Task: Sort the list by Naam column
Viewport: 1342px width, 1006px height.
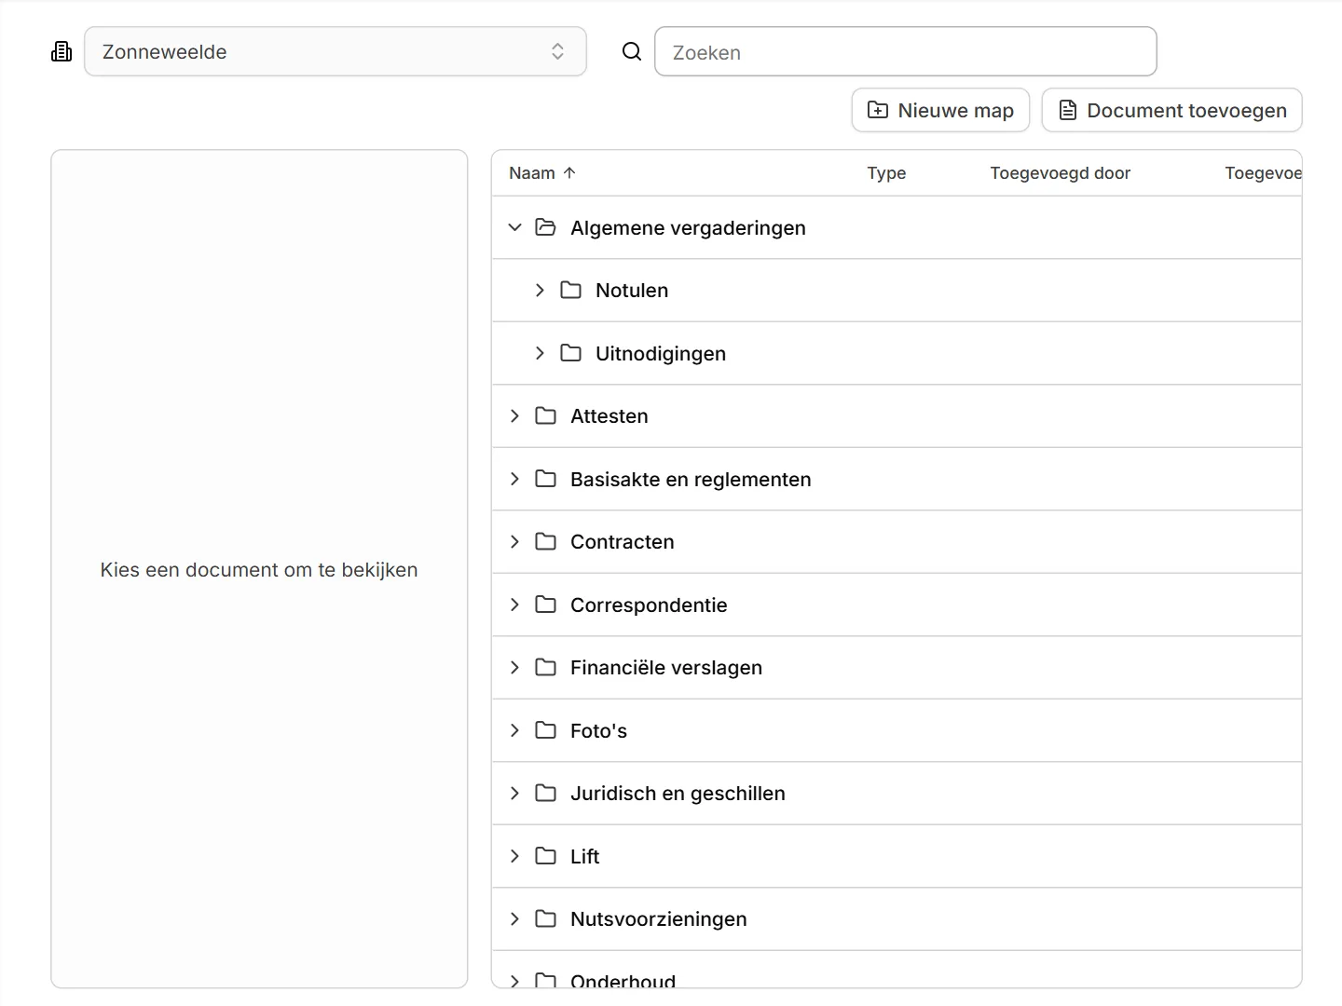Action: pyautogui.click(x=542, y=173)
